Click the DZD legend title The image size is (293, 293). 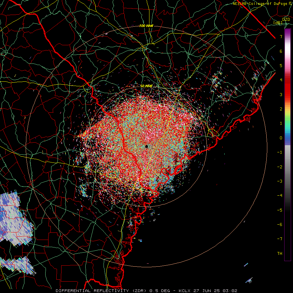pos(286,20)
